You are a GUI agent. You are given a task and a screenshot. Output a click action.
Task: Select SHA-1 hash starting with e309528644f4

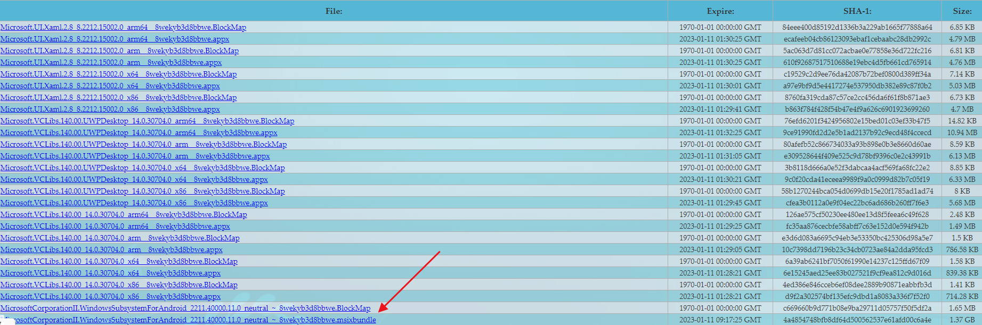pyautogui.click(x=857, y=156)
